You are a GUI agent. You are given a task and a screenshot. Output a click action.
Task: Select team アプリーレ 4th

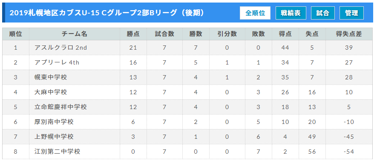coord(57,62)
